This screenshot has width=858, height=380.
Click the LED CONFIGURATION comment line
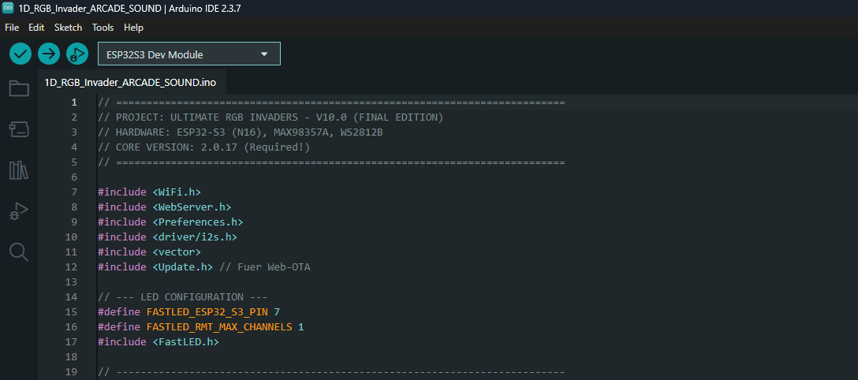[183, 297]
